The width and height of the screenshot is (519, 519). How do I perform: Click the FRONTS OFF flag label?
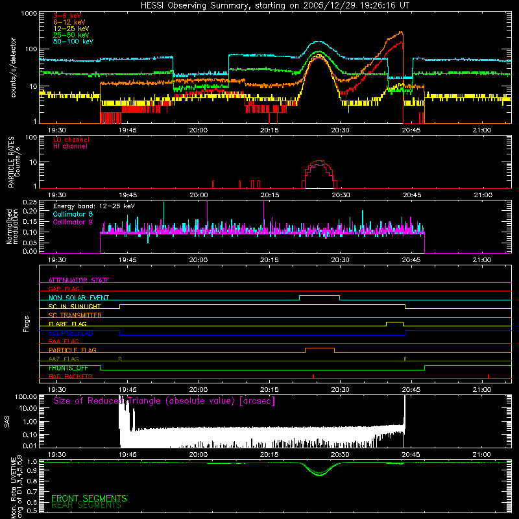68,368
